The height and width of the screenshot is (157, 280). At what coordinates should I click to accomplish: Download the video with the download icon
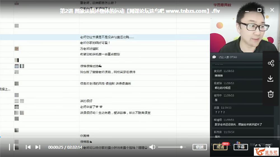pos(270,78)
